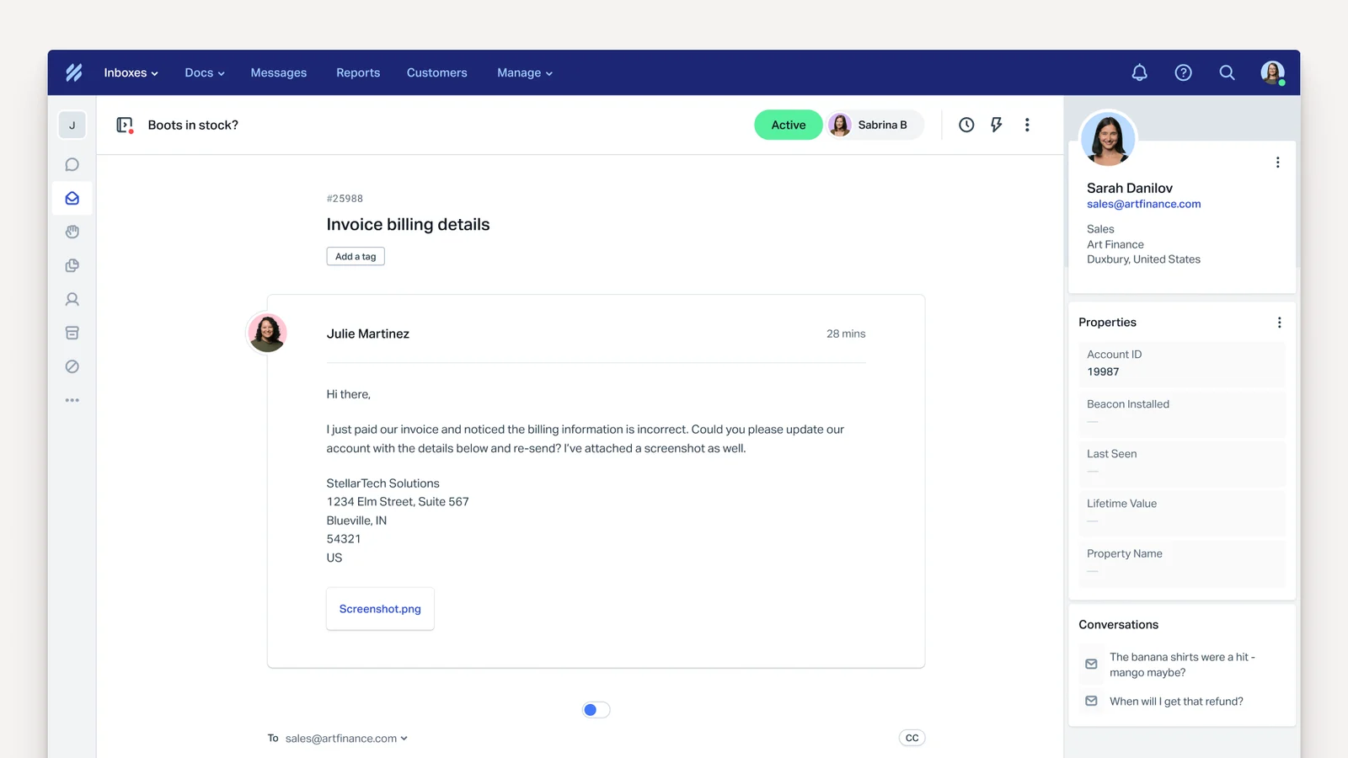Toggle the note/reply switch above the editor
Viewport: 1348px width, 758px height.
point(596,709)
